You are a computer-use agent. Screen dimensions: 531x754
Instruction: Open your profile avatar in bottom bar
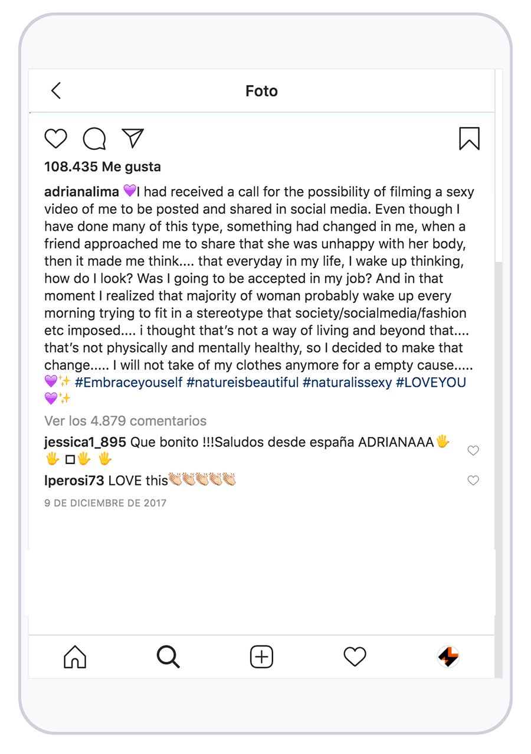[x=448, y=657]
